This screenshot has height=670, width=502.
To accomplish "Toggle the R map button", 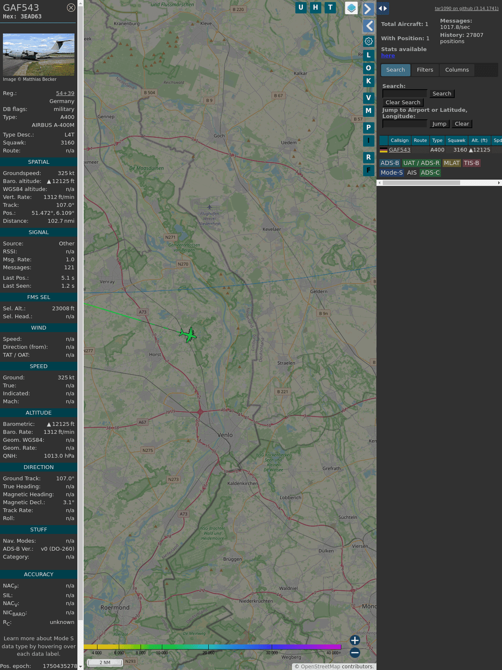I will pos(369,157).
